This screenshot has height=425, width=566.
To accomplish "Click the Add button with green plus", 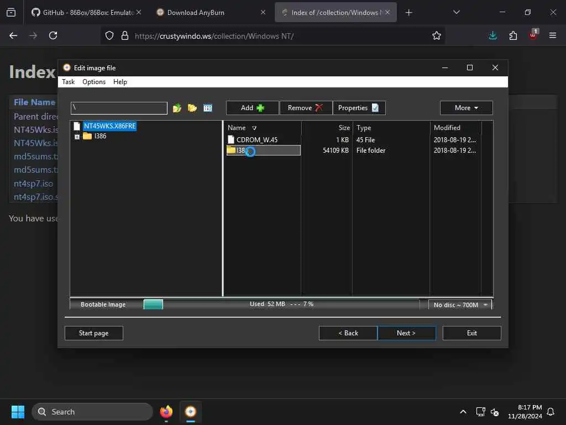I will pyautogui.click(x=252, y=108).
